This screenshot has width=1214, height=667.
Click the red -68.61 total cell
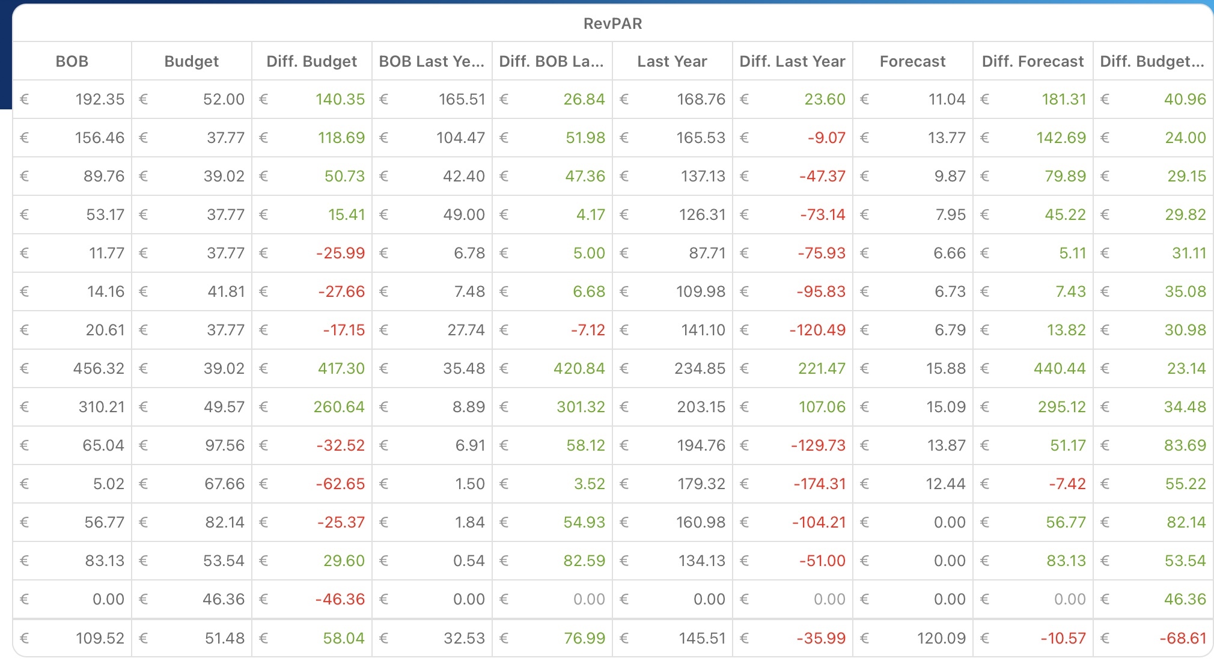pos(1183,638)
